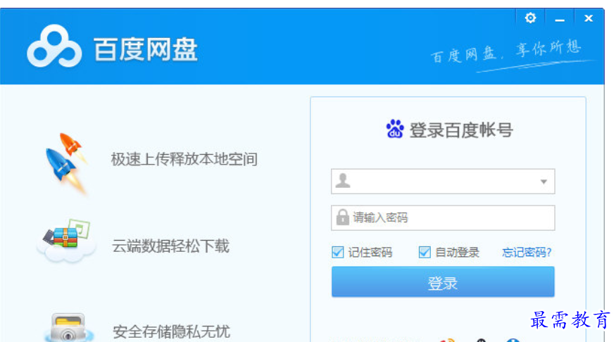Click the cloud data download icon
Viewport: 616px width, 342px height.
[x=66, y=240]
